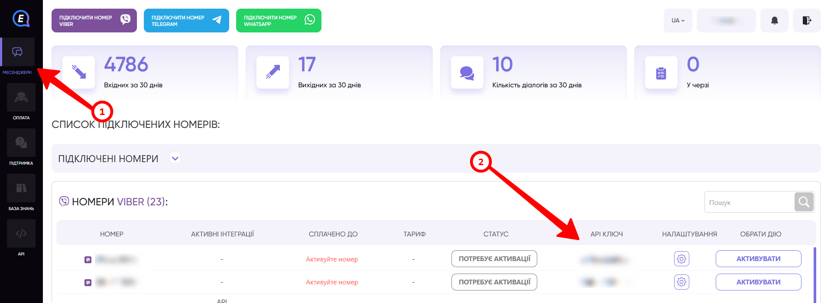Click first row Потребує активації status
This screenshot has height=303, width=821.
(x=494, y=259)
